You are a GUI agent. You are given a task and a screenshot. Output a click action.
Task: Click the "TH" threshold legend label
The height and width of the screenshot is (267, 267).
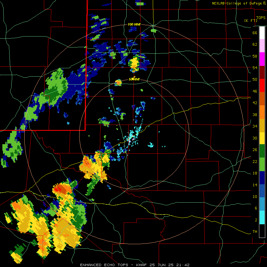(255, 232)
